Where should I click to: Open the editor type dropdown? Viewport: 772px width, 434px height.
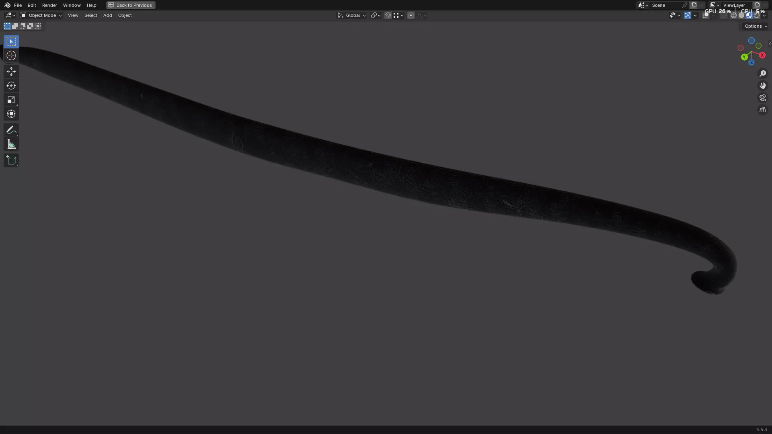(10, 15)
